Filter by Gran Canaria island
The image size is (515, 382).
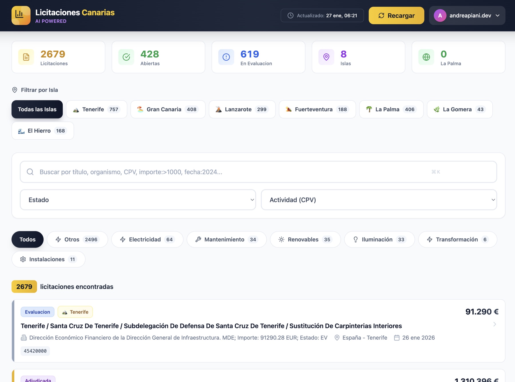[168, 109]
